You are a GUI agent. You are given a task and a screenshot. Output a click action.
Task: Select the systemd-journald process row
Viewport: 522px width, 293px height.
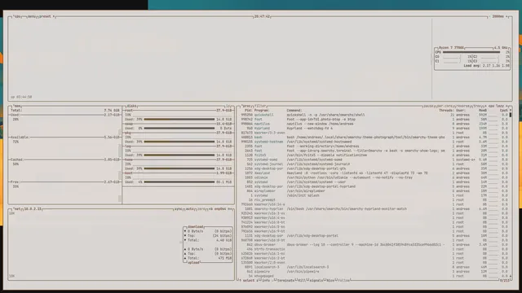coord(374,164)
